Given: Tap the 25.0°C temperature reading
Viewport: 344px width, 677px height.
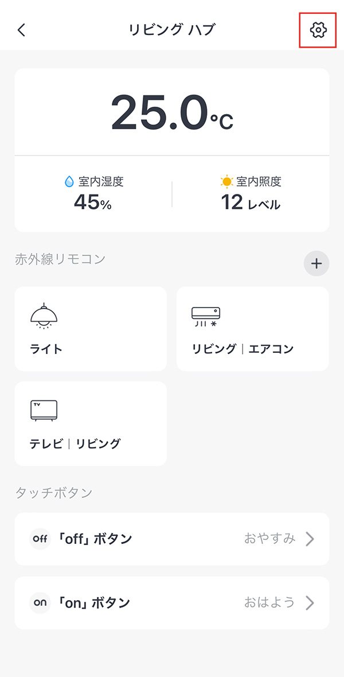Looking at the screenshot, I should (x=172, y=112).
